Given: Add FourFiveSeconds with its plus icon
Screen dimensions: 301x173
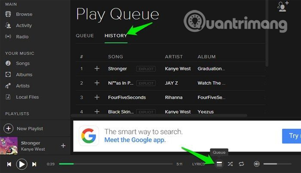Looking at the screenshot, I should 97,97.
